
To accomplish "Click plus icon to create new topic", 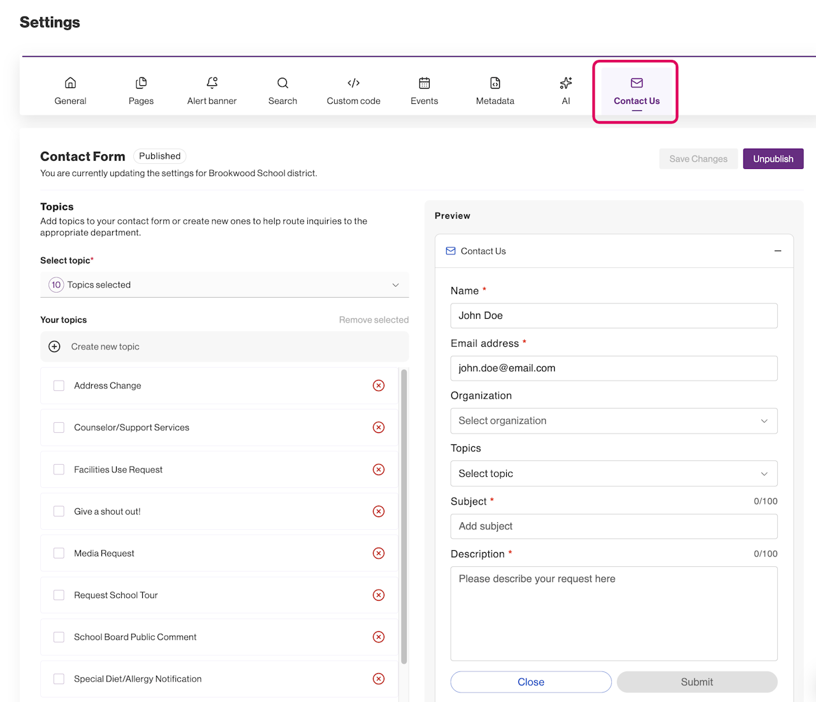I will (55, 347).
